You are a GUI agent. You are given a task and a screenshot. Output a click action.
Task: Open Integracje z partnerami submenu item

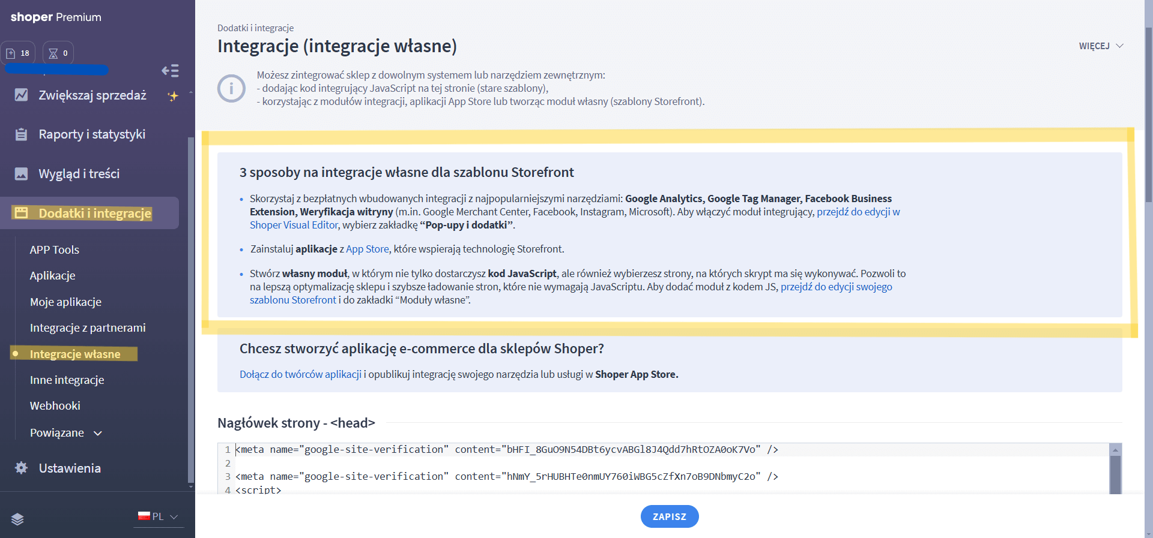point(88,327)
